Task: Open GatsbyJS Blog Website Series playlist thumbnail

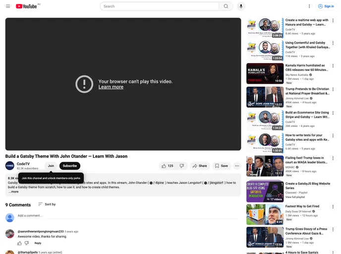Action: click(x=265, y=191)
